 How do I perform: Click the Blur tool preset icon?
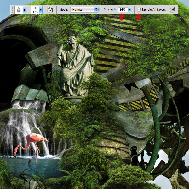pos(19,10)
